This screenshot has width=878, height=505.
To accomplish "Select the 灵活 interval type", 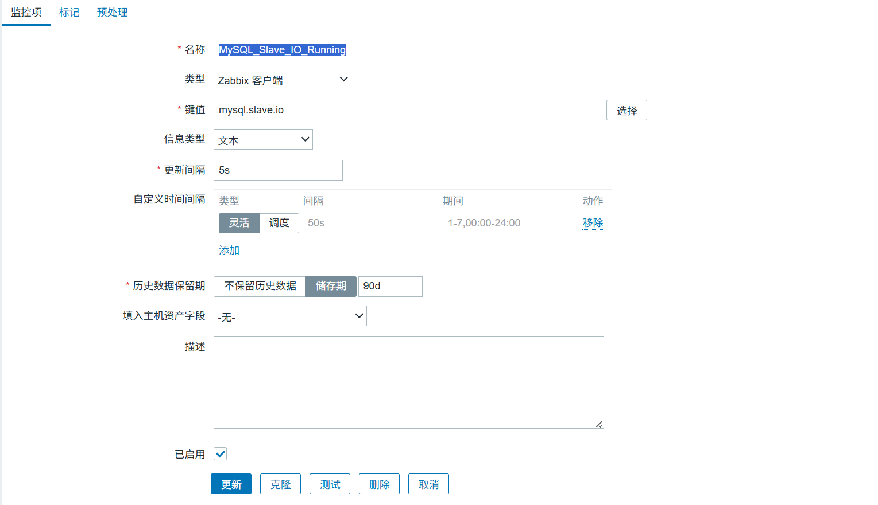I will [239, 223].
